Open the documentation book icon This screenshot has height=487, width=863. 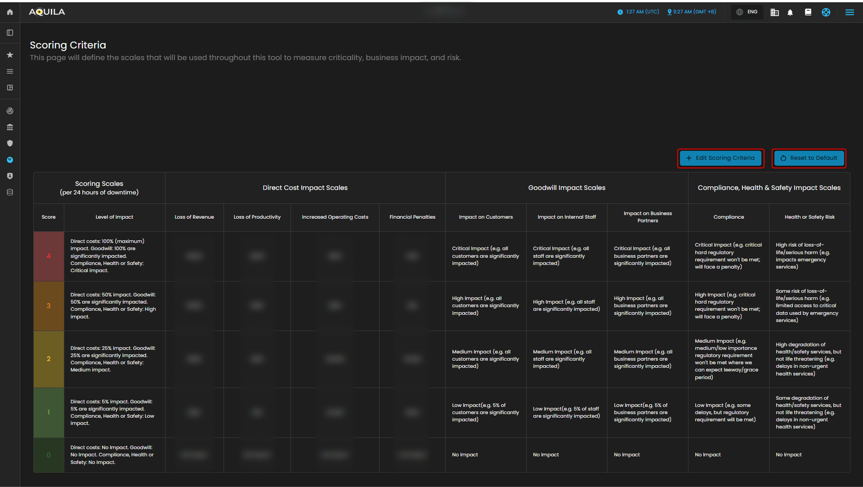pos(808,12)
